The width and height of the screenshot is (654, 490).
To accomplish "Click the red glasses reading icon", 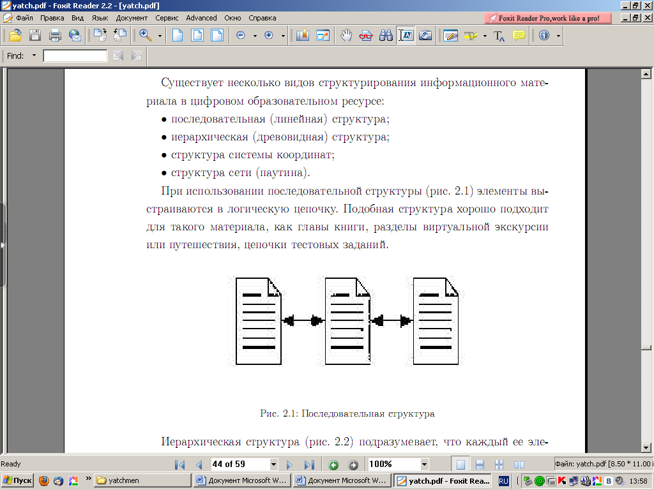I will 366,36.
